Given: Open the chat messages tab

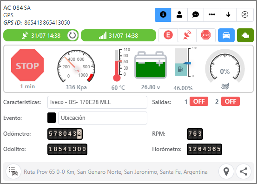Looking at the screenshot, I should tap(196, 15).
